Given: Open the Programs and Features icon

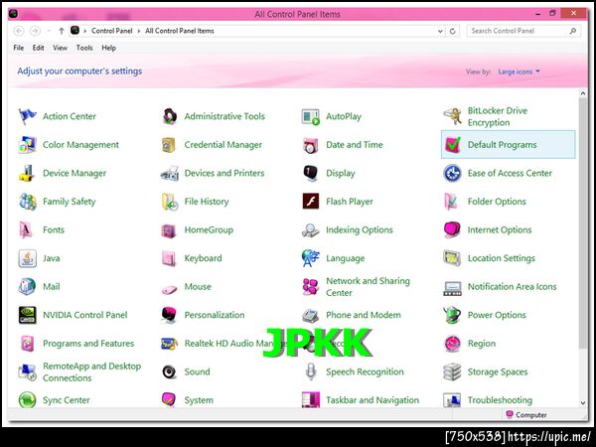Looking at the screenshot, I should coord(28,344).
